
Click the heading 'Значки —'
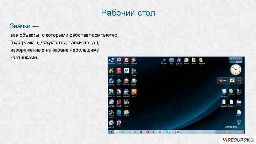pyautogui.click(x=25, y=26)
